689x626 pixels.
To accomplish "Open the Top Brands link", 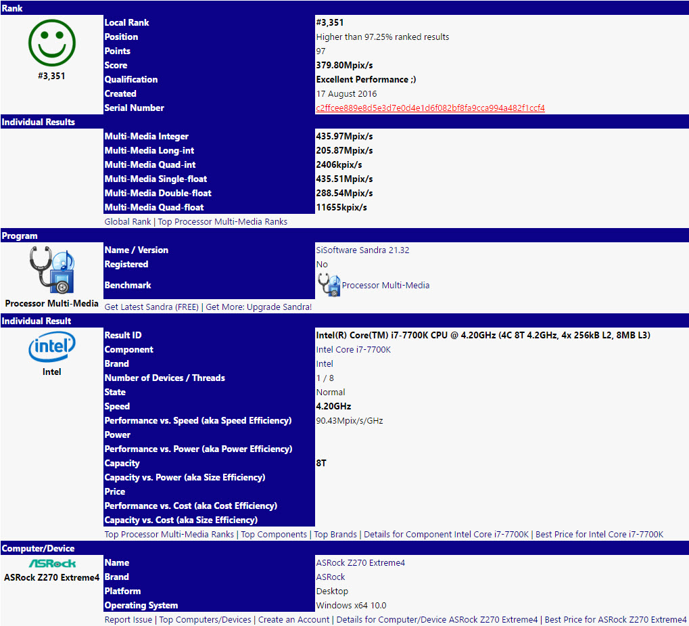I will pos(335,534).
